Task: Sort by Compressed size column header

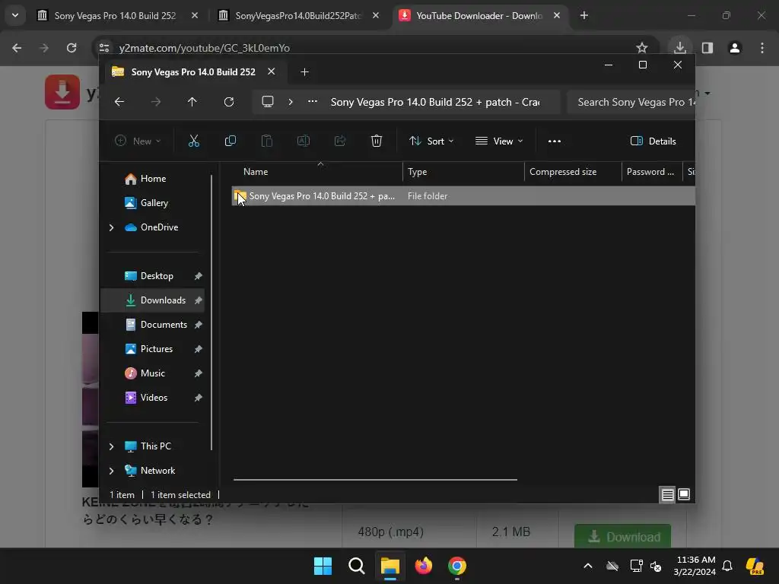Action: (x=574, y=172)
